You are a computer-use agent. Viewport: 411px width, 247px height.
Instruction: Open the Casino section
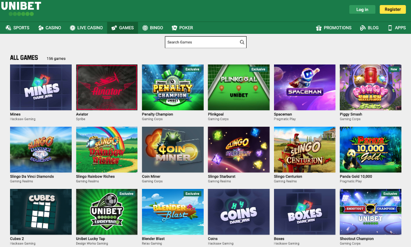tap(49, 28)
